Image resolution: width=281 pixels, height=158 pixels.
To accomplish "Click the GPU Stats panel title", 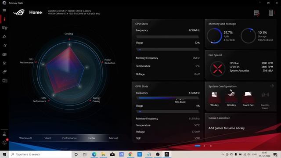I will point(141,86).
